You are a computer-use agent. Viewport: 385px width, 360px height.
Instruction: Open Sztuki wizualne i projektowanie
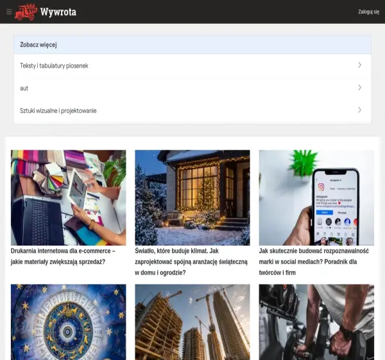[193, 111]
